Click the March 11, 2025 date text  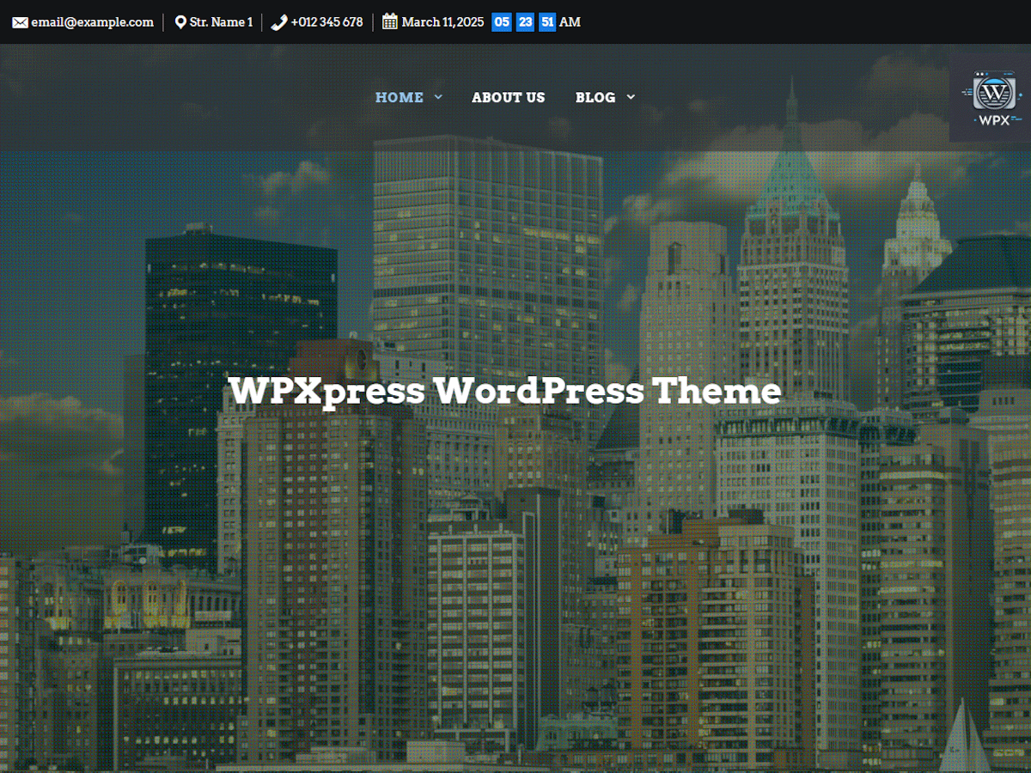point(442,22)
